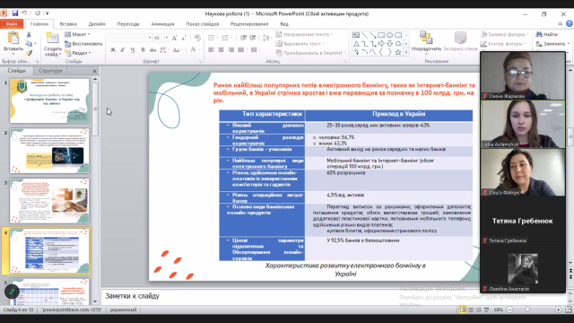
Task: Switch to reading view in status bar
Action: click(478, 310)
